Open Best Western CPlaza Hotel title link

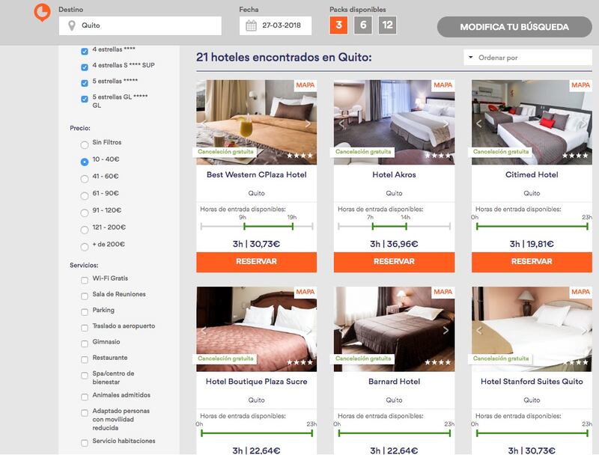(256, 175)
